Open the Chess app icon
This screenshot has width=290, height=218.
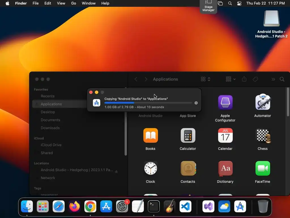coord(263,136)
